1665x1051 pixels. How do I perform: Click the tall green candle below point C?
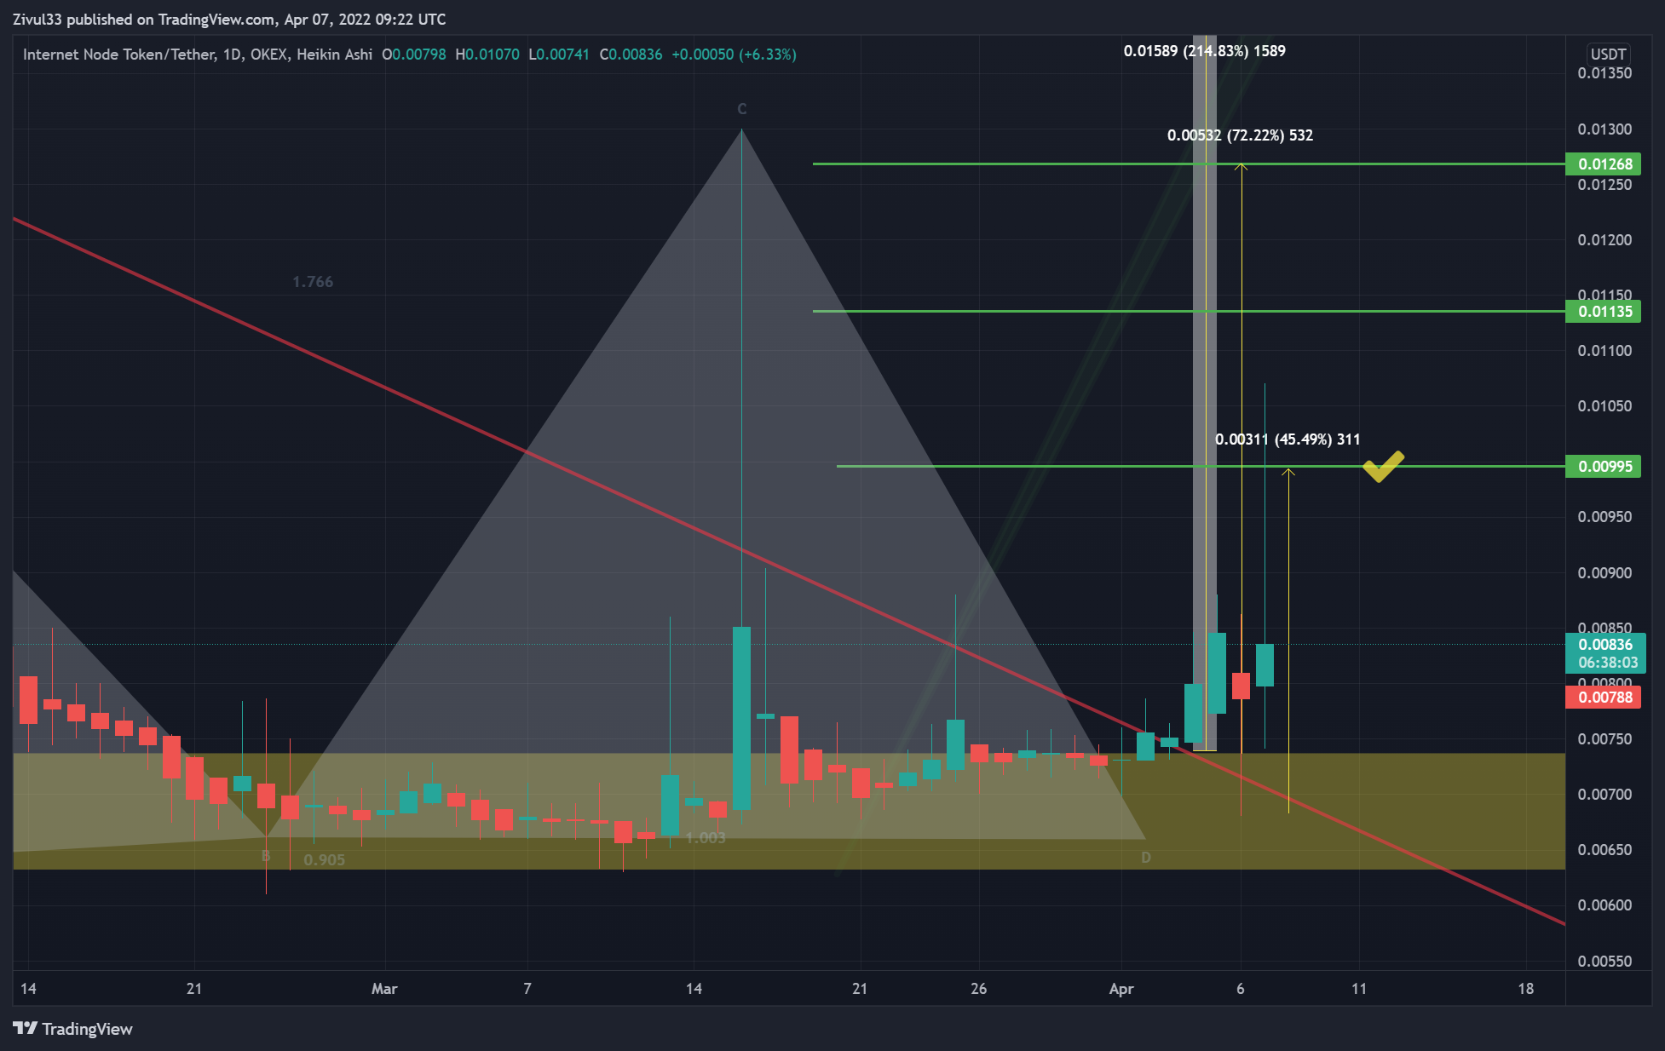tap(741, 718)
